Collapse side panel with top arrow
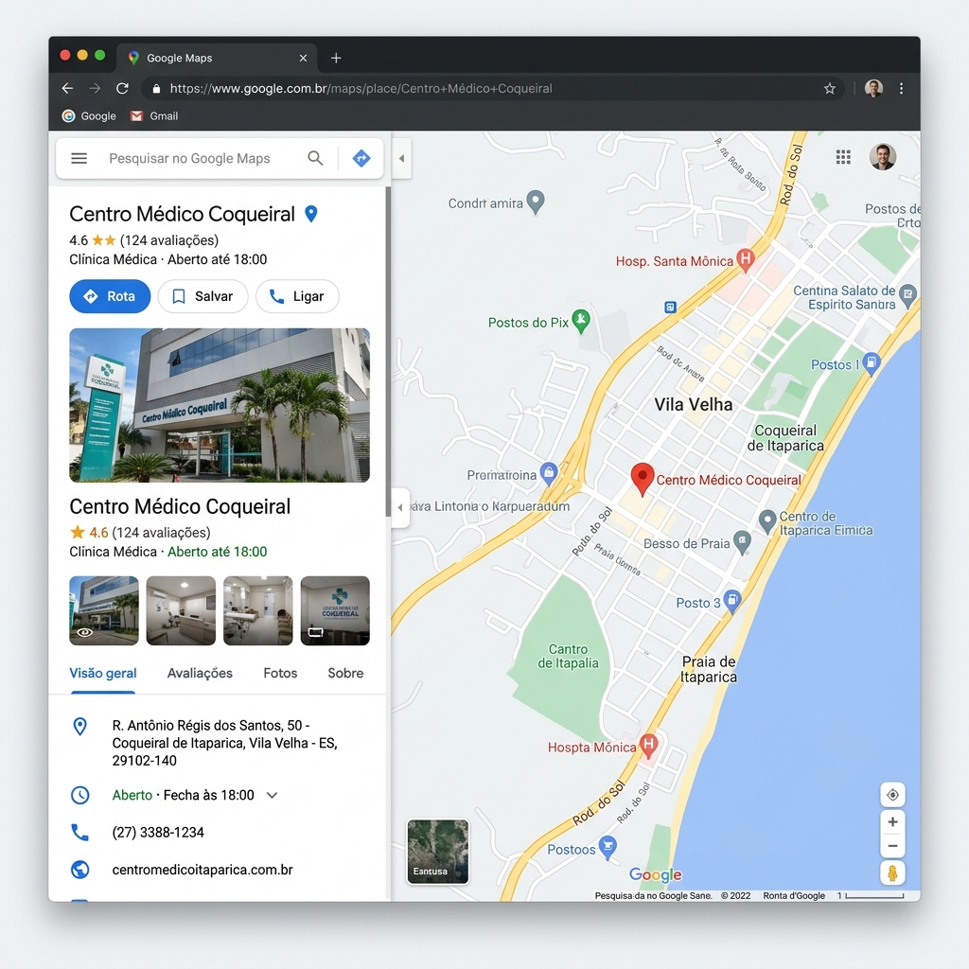The image size is (969, 969). pyautogui.click(x=401, y=158)
